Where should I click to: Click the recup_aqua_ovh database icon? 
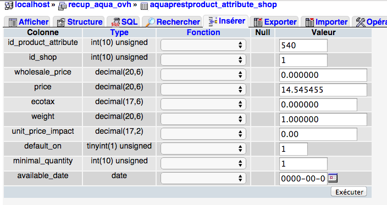[x=62, y=5]
